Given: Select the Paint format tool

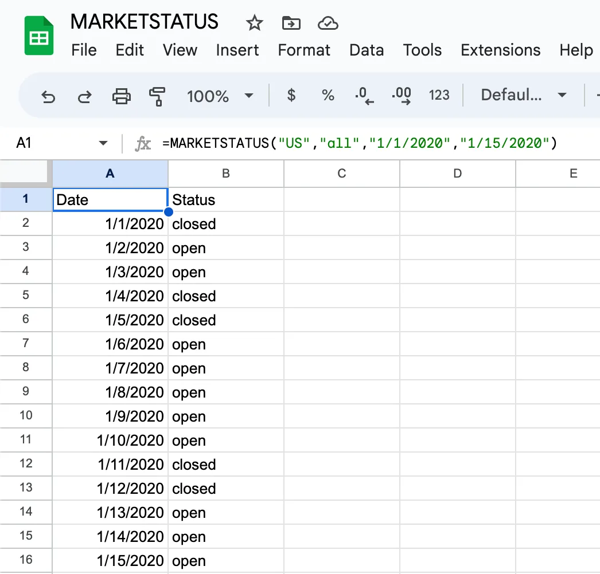Looking at the screenshot, I should coord(157,96).
